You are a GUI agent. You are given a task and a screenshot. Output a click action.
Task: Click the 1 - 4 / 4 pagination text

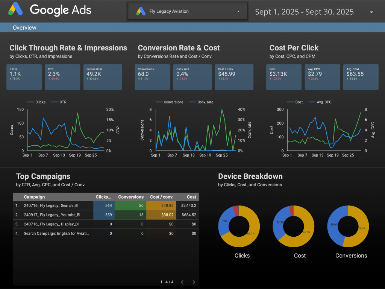click(x=167, y=282)
